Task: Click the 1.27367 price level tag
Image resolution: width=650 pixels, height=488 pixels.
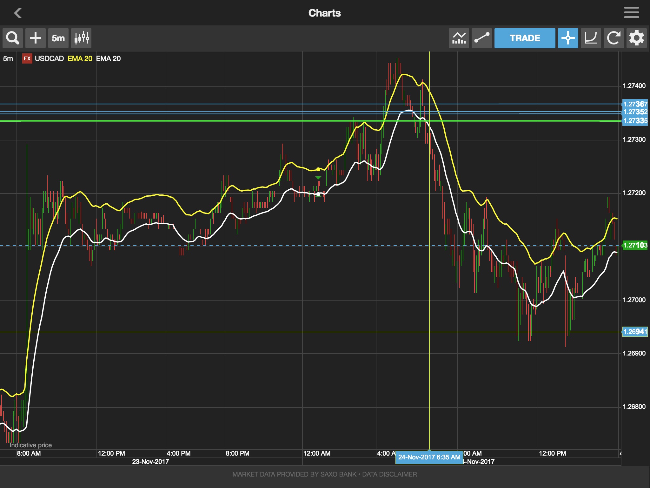Action: [635, 104]
